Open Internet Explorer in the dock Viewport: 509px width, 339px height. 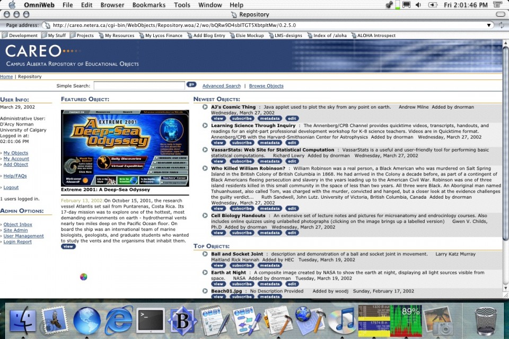tap(119, 321)
